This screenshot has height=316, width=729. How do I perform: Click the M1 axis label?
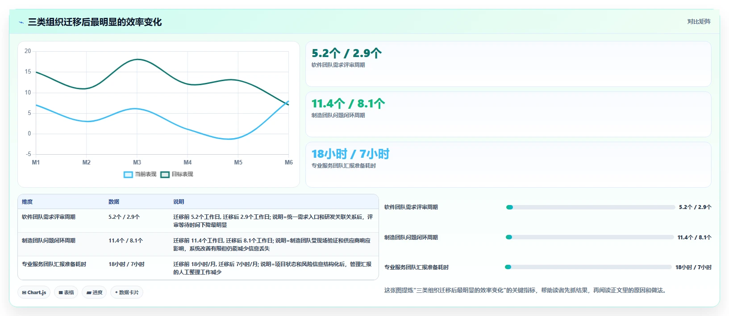point(36,162)
